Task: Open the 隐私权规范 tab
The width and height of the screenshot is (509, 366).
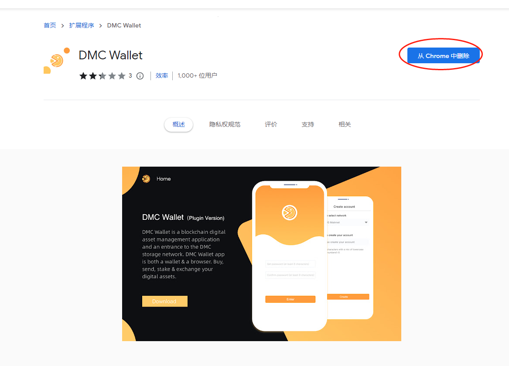Action: (x=225, y=124)
